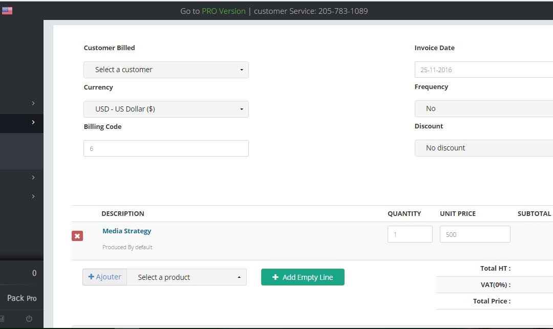The height and width of the screenshot is (329, 553).
Task: Click the bar chart icon in sidebar footer
Action: click(2, 319)
